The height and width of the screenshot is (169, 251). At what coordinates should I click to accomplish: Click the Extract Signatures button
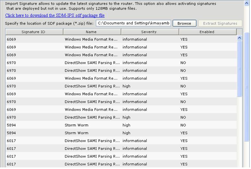point(220,23)
